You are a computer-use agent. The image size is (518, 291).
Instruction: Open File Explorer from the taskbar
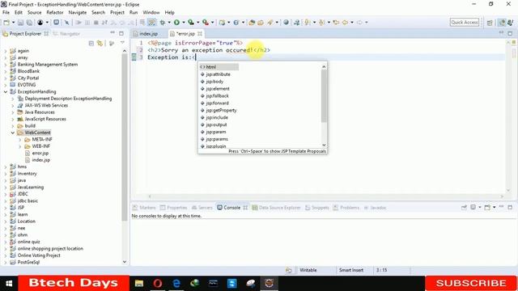(139, 284)
